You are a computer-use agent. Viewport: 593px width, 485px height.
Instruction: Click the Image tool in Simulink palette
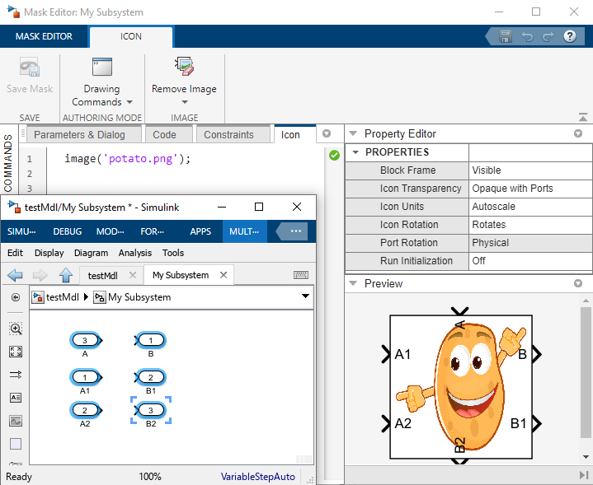click(x=16, y=421)
